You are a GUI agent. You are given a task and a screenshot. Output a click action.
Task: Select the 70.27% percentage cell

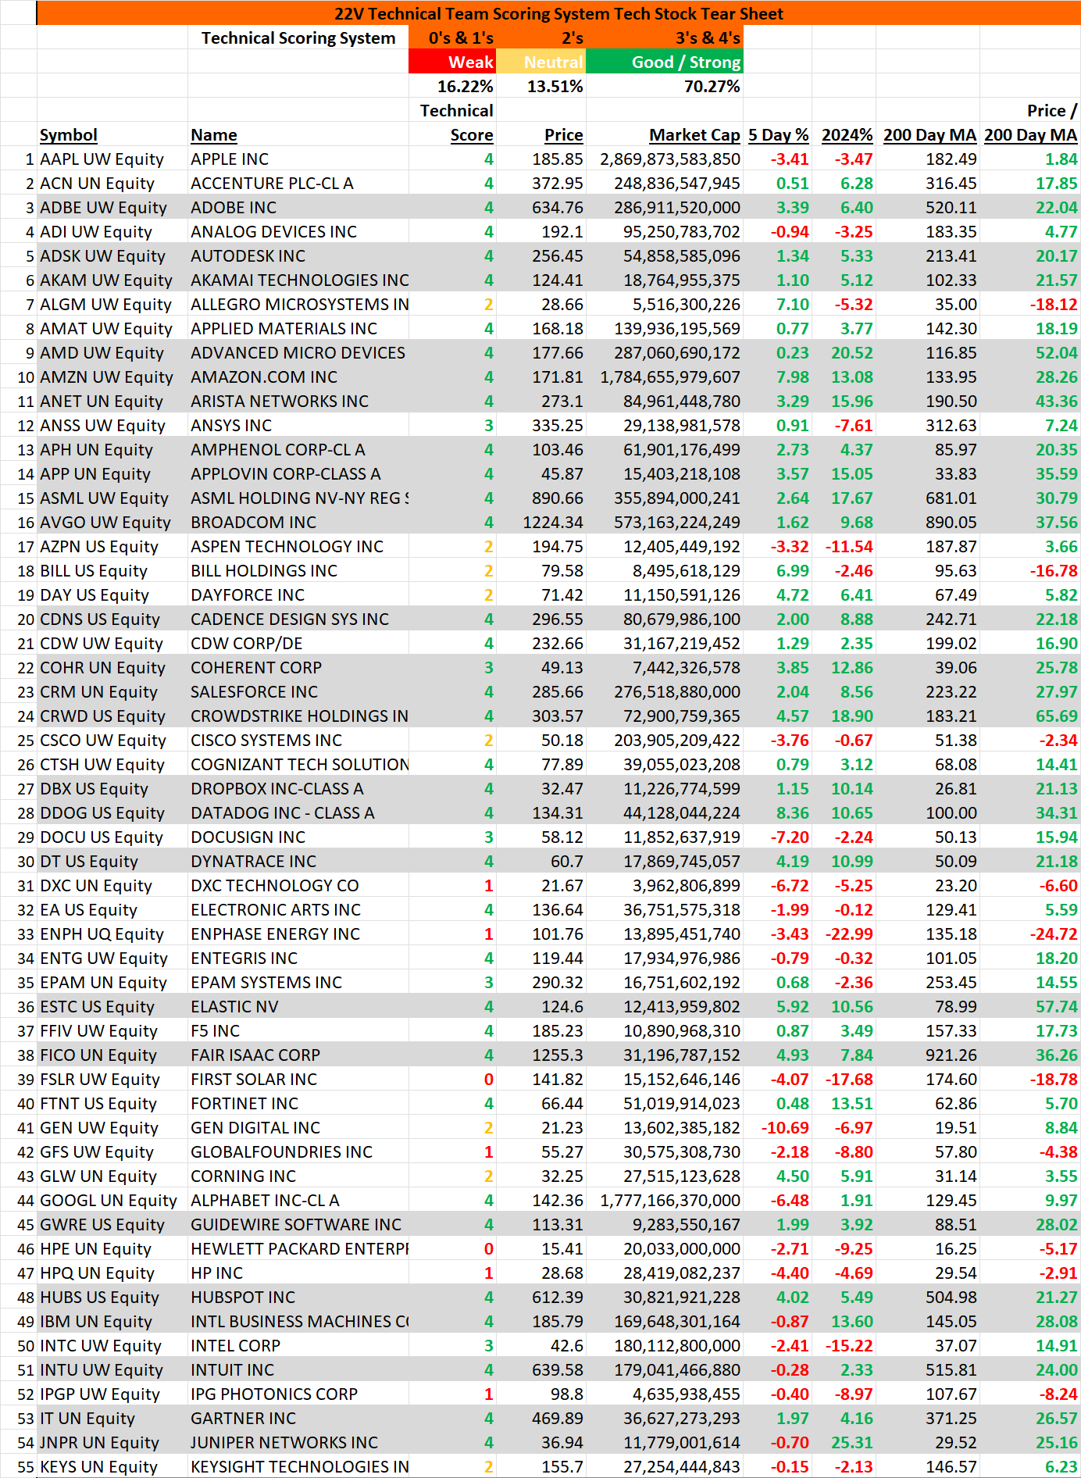point(712,86)
